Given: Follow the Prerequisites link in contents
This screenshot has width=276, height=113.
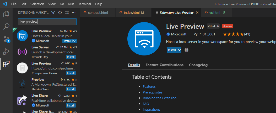Looking at the screenshot, I should click(x=152, y=92).
